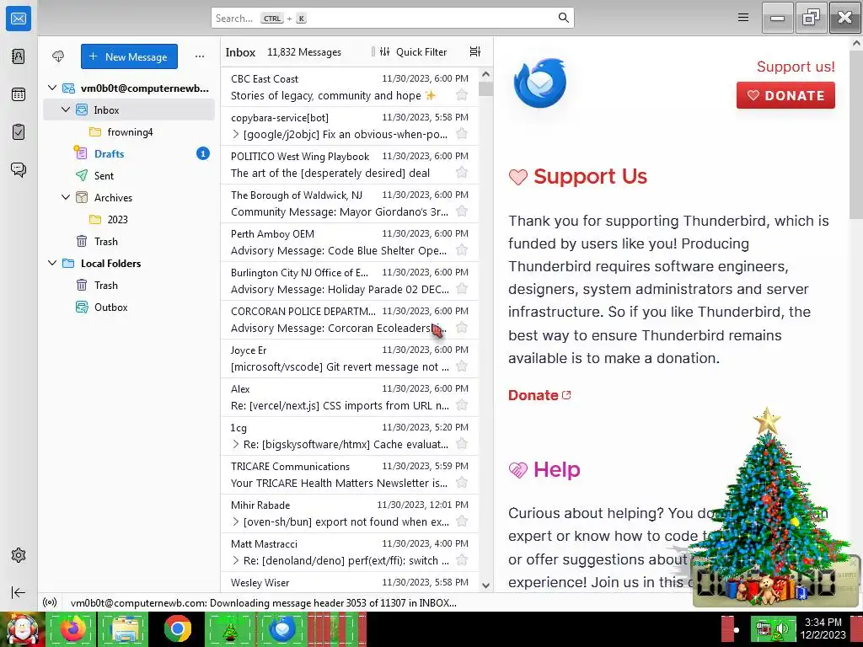Click the Thunderbird logo image
Image resolution: width=863 pixels, height=647 pixels.
pyautogui.click(x=539, y=83)
